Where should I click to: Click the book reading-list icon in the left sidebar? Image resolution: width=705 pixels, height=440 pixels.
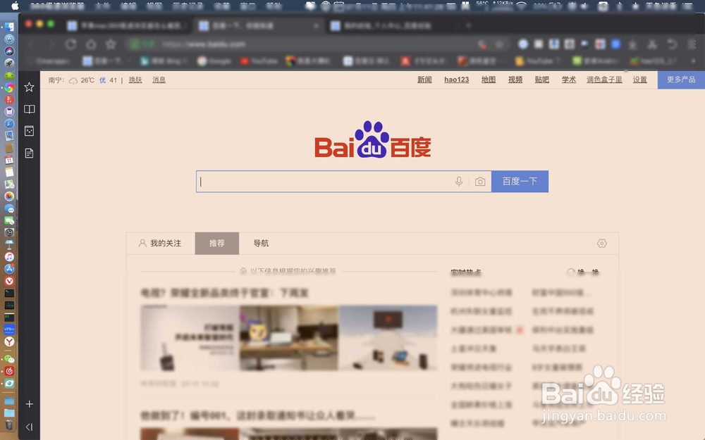(x=29, y=109)
